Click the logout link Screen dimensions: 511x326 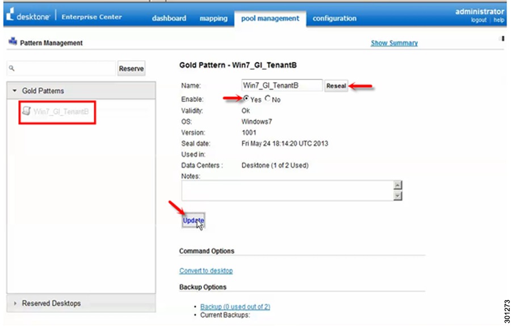pos(479,20)
